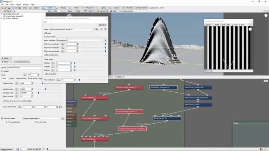The height and width of the screenshot is (151, 269).
Task: Click Stay Open in shader dialog
Action: coord(103,25)
